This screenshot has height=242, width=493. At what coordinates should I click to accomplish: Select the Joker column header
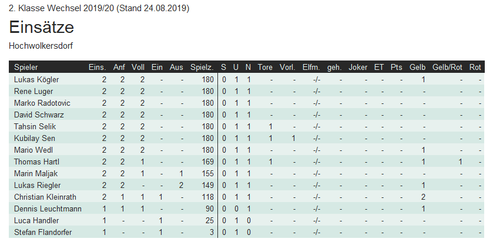358,68
